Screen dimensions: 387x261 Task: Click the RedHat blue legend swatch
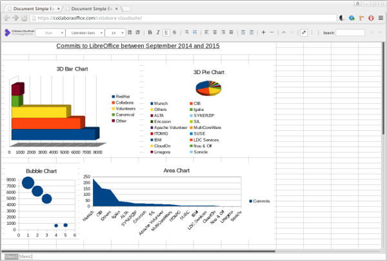click(x=114, y=97)
